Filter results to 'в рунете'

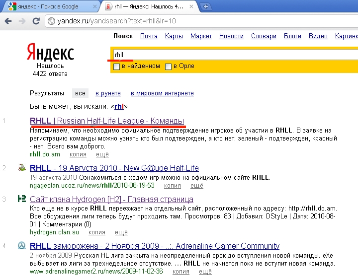point(108,93)
